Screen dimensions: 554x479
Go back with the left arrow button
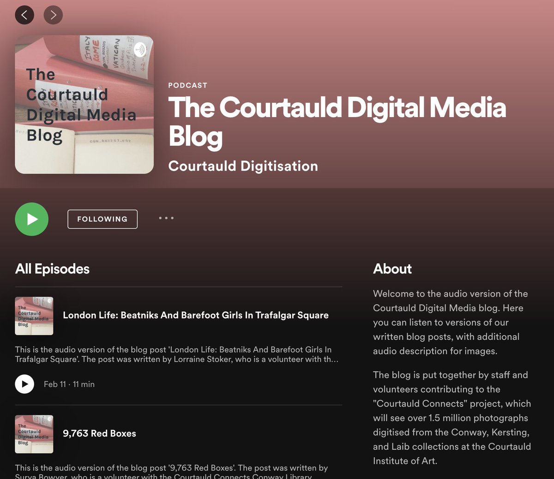(x=24, y=15)
